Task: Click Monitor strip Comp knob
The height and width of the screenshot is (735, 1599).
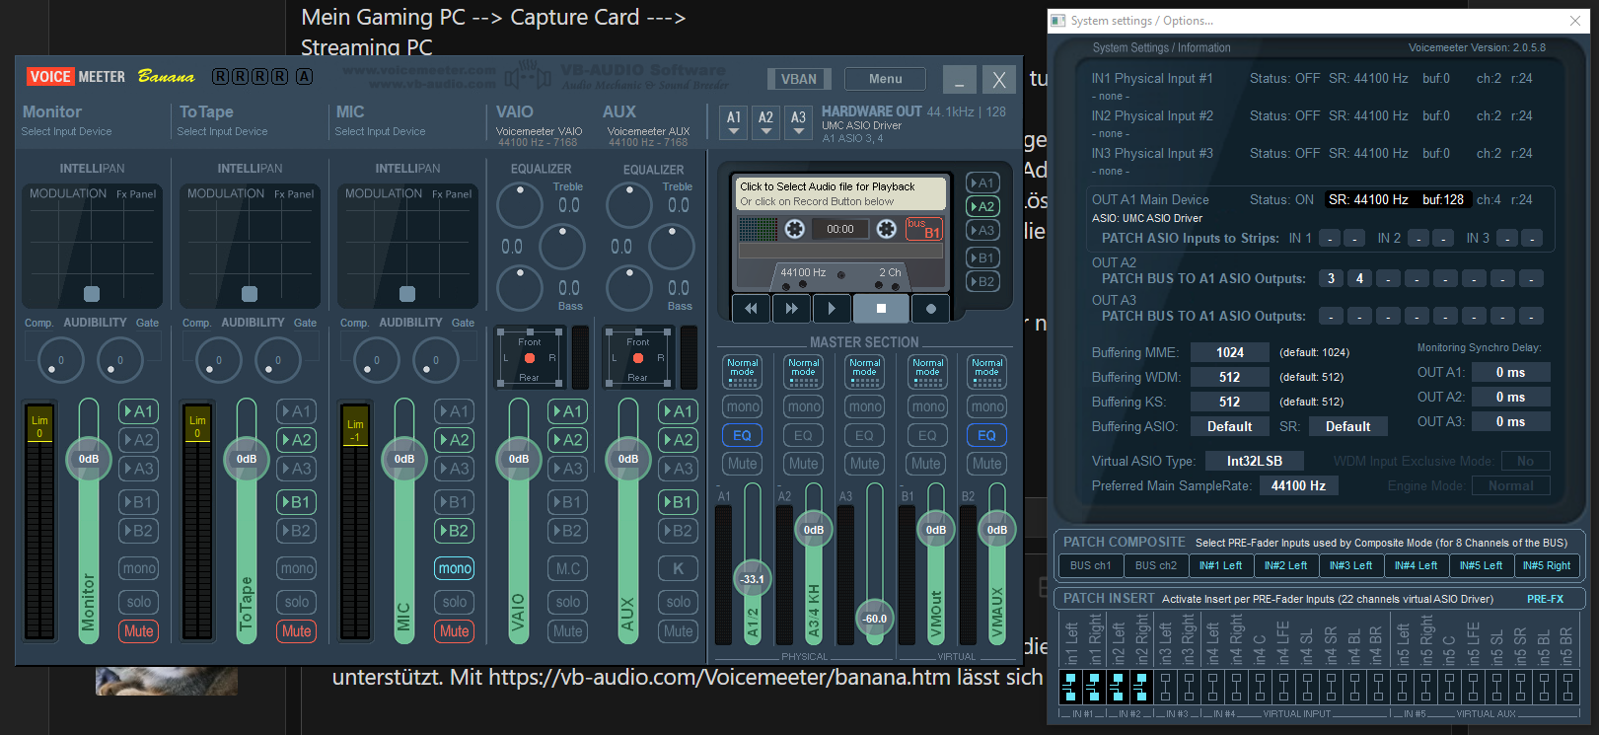Action: (x=61, y=360)
